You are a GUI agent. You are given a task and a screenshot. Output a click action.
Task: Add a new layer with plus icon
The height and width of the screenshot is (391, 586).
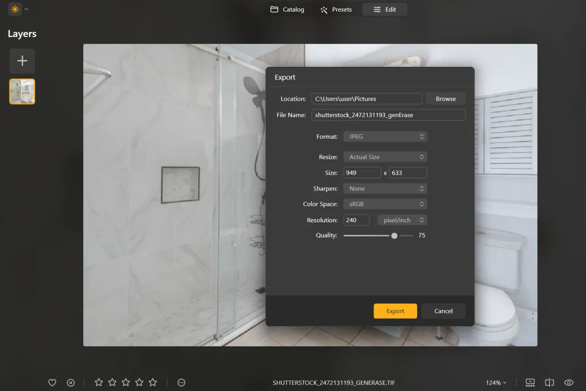[x=22, y=61]
